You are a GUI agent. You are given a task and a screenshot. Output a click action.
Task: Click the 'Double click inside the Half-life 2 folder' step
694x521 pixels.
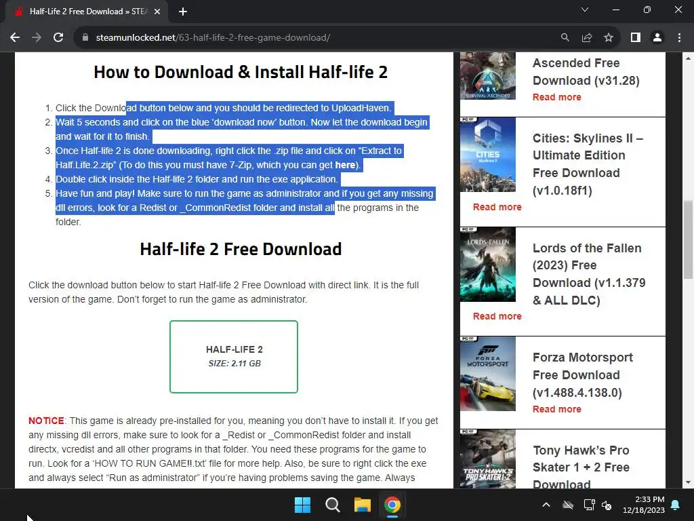click(197, 179)
